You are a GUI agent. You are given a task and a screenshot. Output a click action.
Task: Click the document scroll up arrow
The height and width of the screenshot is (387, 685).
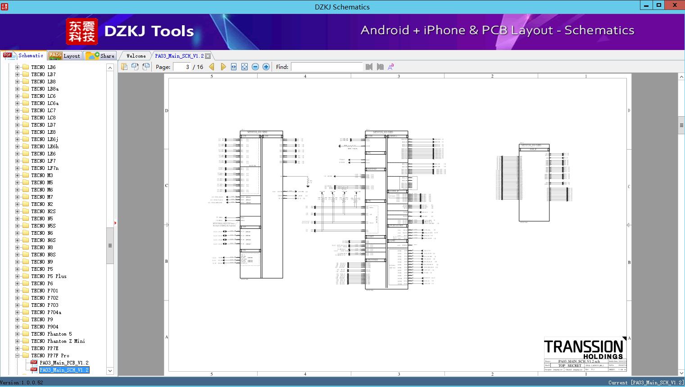click(681, 77)
